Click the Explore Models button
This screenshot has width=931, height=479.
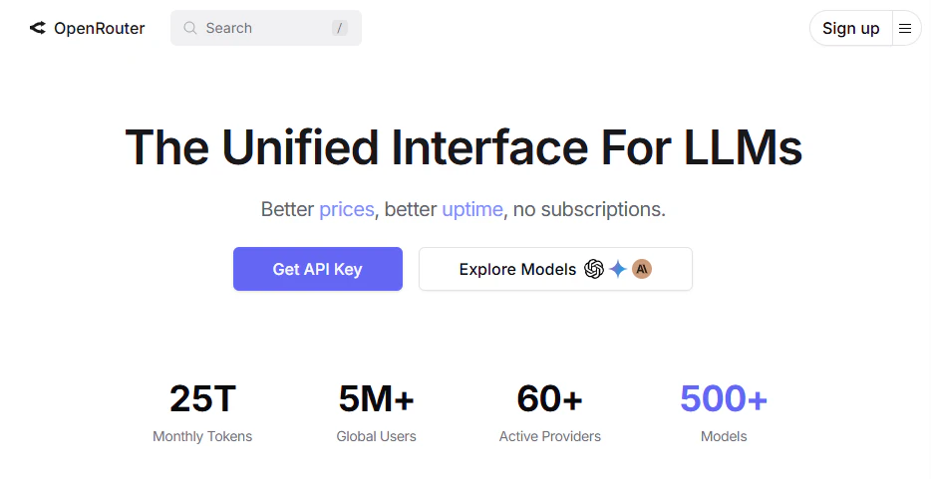(x=556, y=269)
